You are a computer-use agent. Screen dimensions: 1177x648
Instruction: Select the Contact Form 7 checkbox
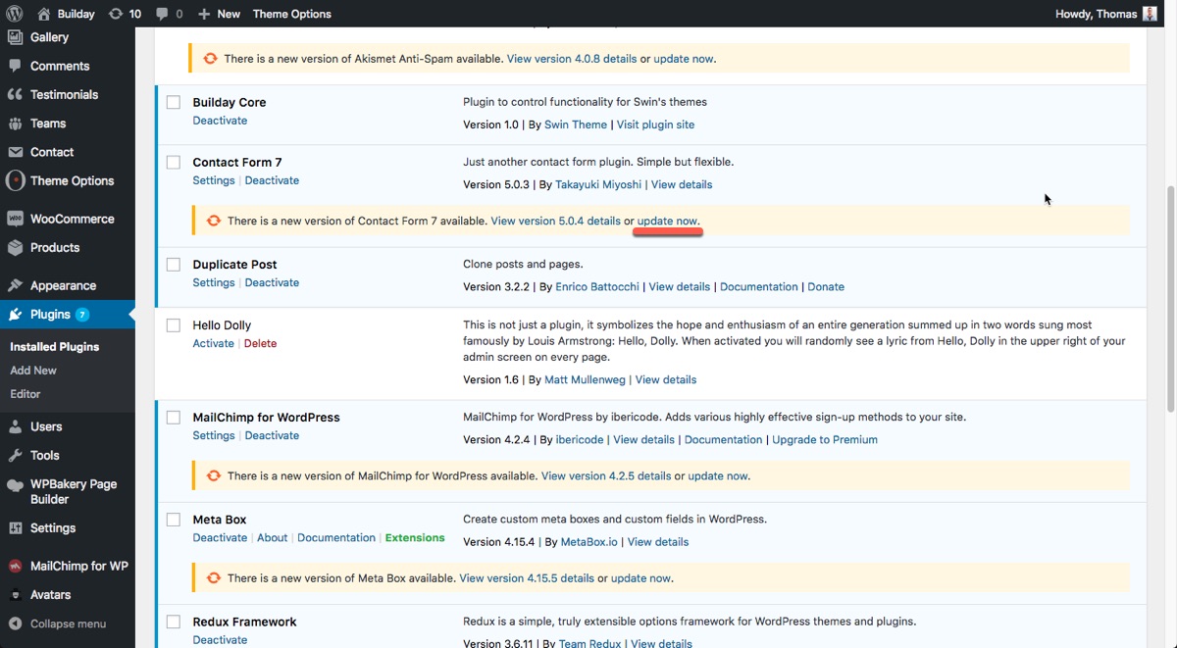point(174,162)
